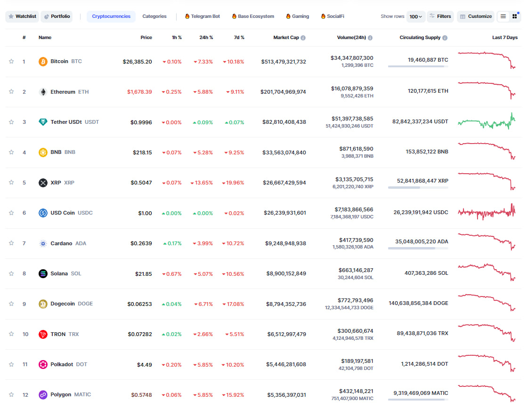Click the Ethereum logo icon
Screen dimensions: 527x409
click(43, 92)
